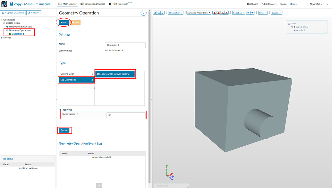Select the edge pick-filter triangle icon

[x=223, y=13]
